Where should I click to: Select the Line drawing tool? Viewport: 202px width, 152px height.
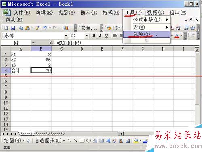(69, 141)
